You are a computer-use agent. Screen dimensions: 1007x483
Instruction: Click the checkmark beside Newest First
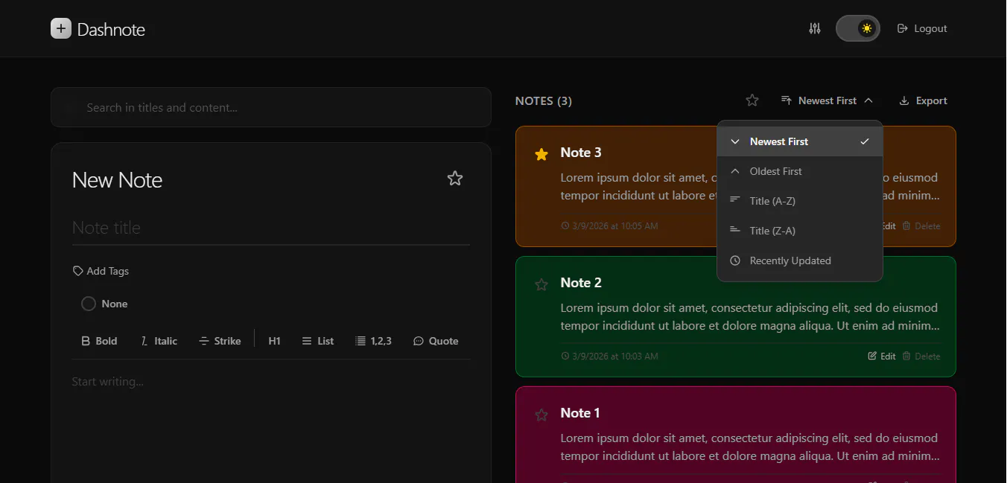coord(864,141)
